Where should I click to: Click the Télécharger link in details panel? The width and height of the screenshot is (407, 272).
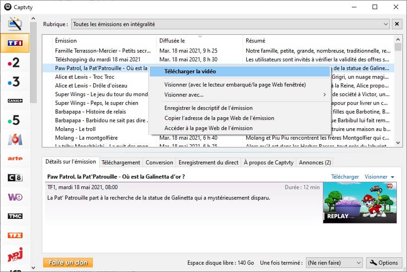[345, 177]
